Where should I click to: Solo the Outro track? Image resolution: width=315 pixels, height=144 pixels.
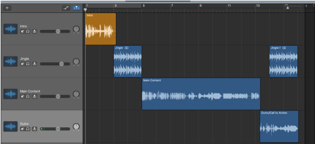click(28, 129)
